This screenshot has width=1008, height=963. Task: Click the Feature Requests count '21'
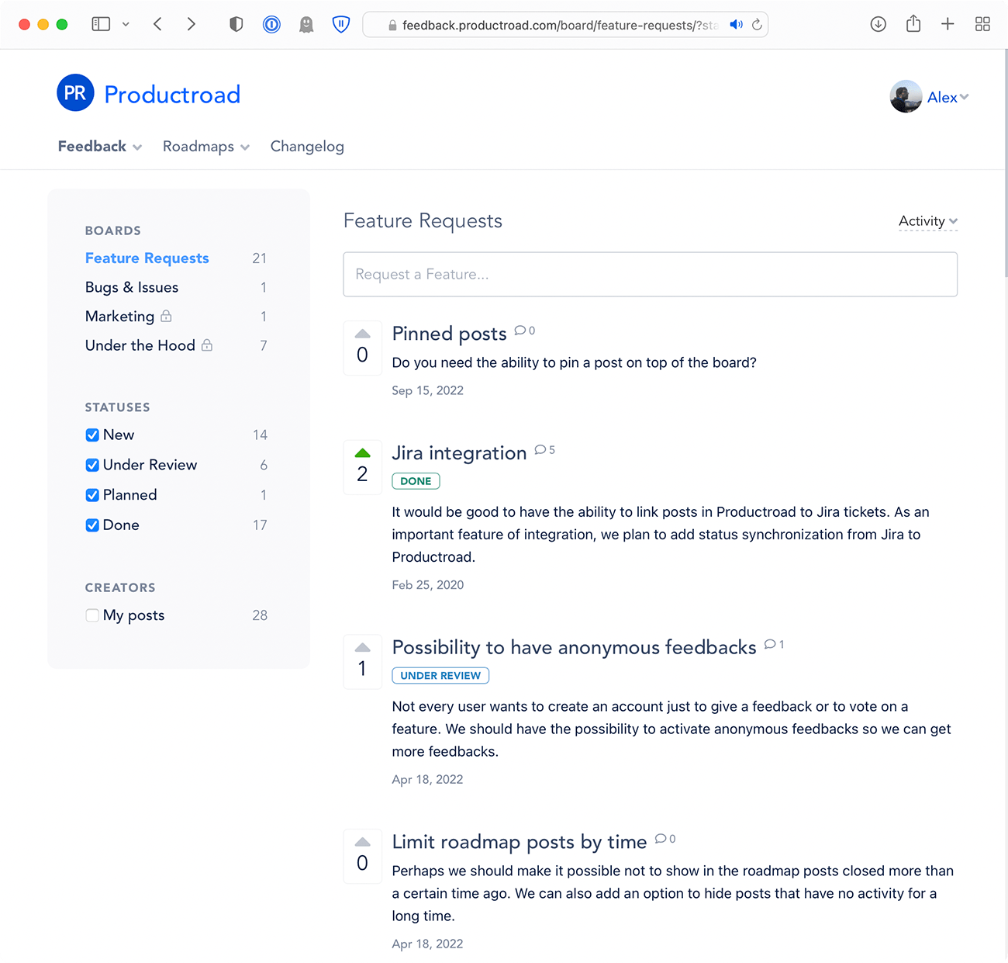260,258
